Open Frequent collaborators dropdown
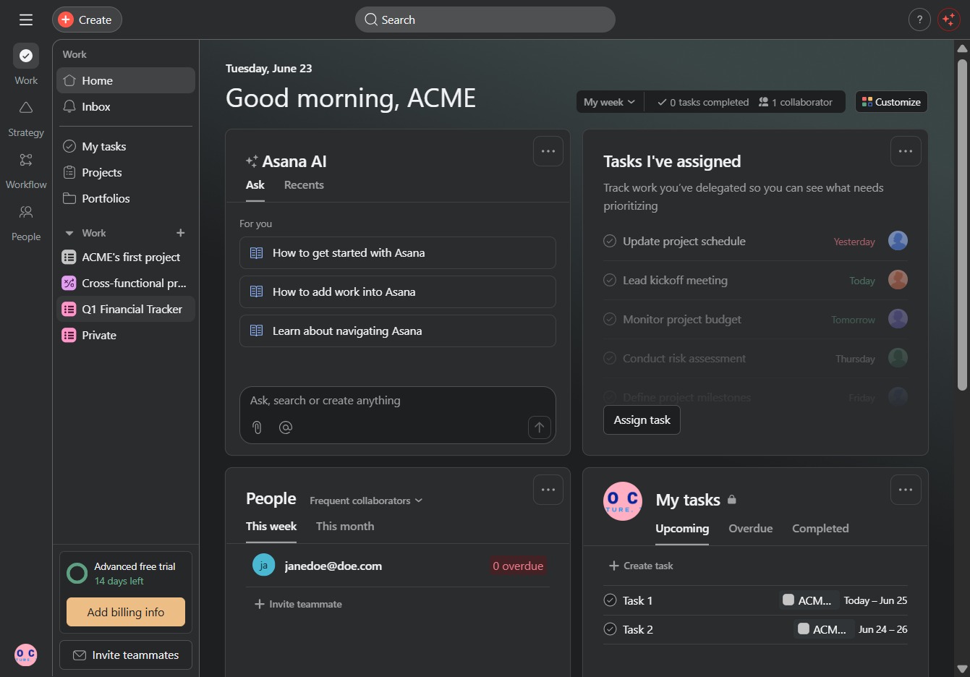Image resolution: width=970 pixels, height=677 pixels. tap(366, 501)
